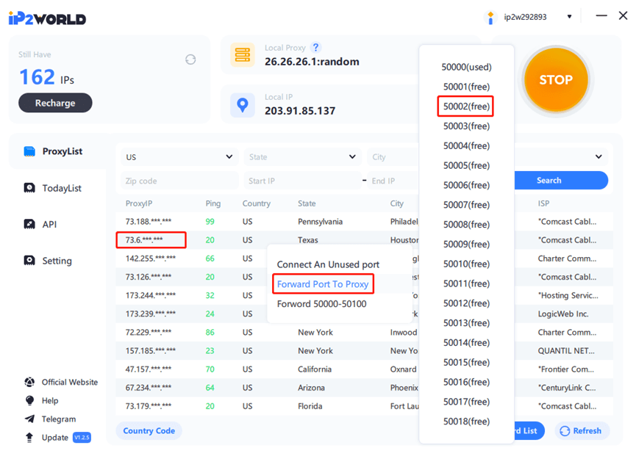Expand the rightmost filter dropdown chevron
The width and height of the screenshot is (636, 459).
[599, 156]
